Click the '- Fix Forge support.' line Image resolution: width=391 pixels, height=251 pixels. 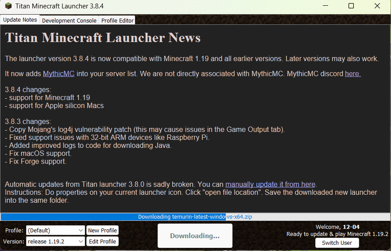coord(35,162)
